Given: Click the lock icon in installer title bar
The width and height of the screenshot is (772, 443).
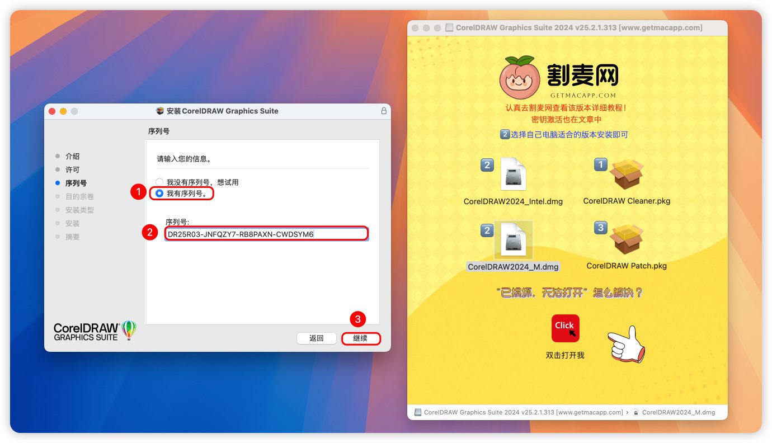Looking at the screenshot, I should click(384, 111).
